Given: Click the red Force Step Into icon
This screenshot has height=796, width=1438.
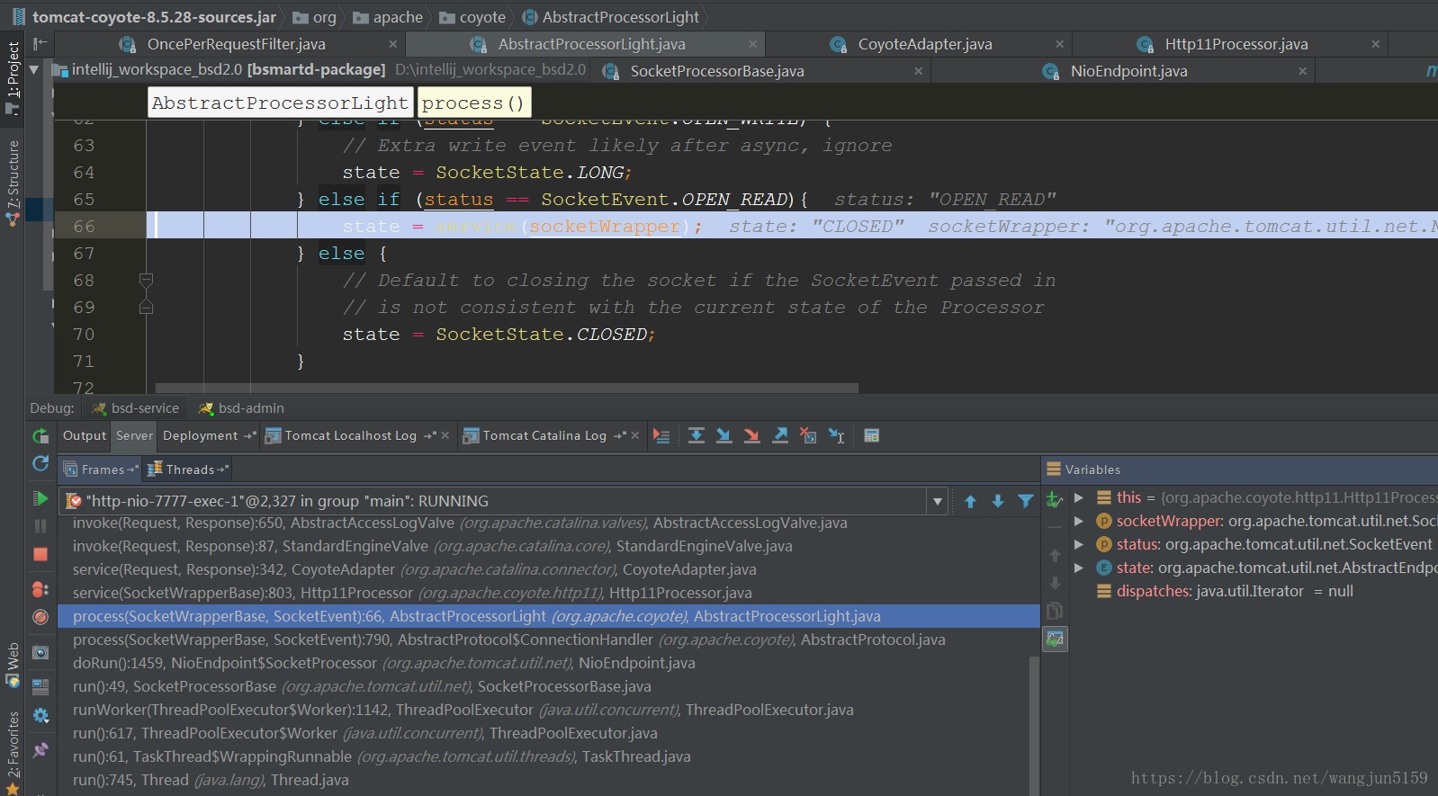Looking at the screenshot, I should 751,436.
